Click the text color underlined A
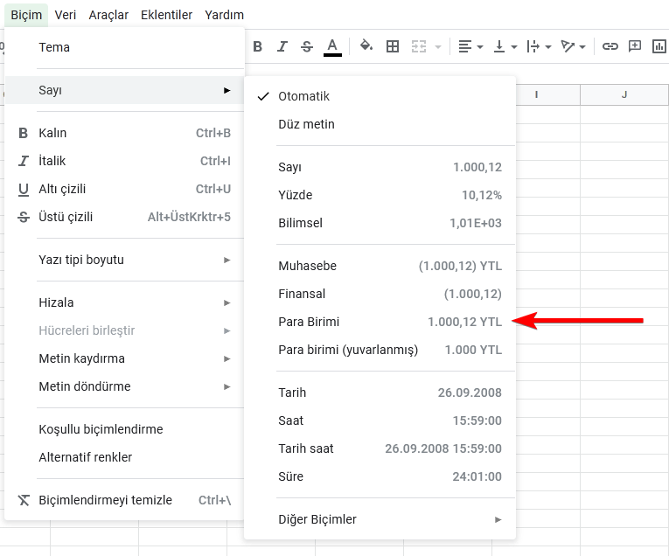Viewport: 669px width, 556px height. point(332,46)
